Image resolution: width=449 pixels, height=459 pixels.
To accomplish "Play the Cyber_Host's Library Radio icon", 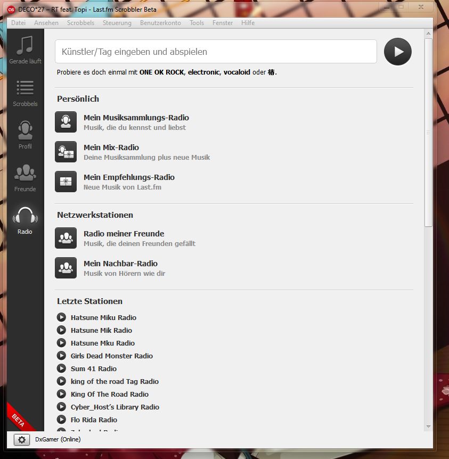I will pyautogui.click(x=61, y=407).
